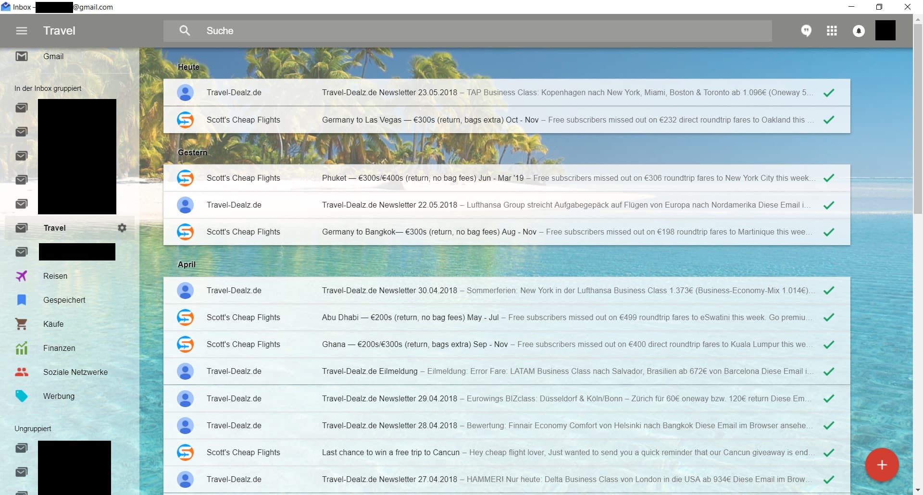
Task: Open the Soziale Netzwerke bundle
Action: [x=70, y=372]
